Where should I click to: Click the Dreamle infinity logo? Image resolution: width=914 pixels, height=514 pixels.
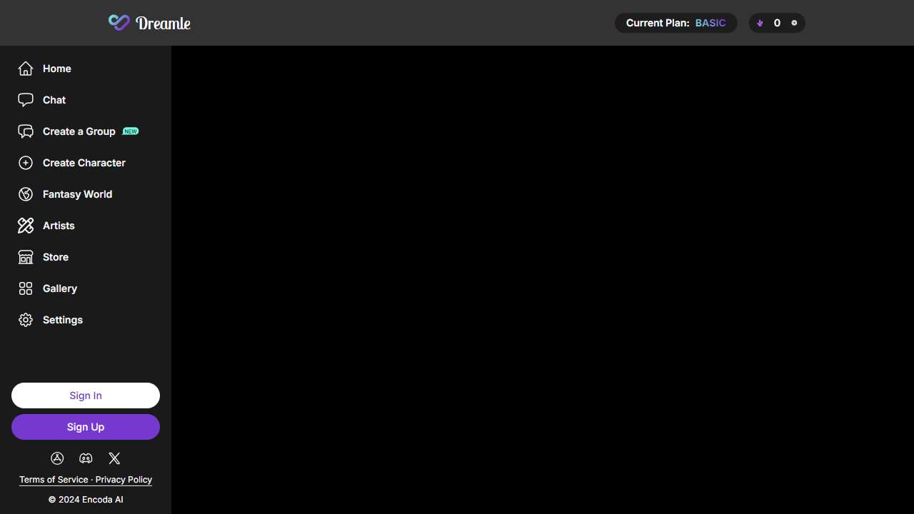[119, 23]
